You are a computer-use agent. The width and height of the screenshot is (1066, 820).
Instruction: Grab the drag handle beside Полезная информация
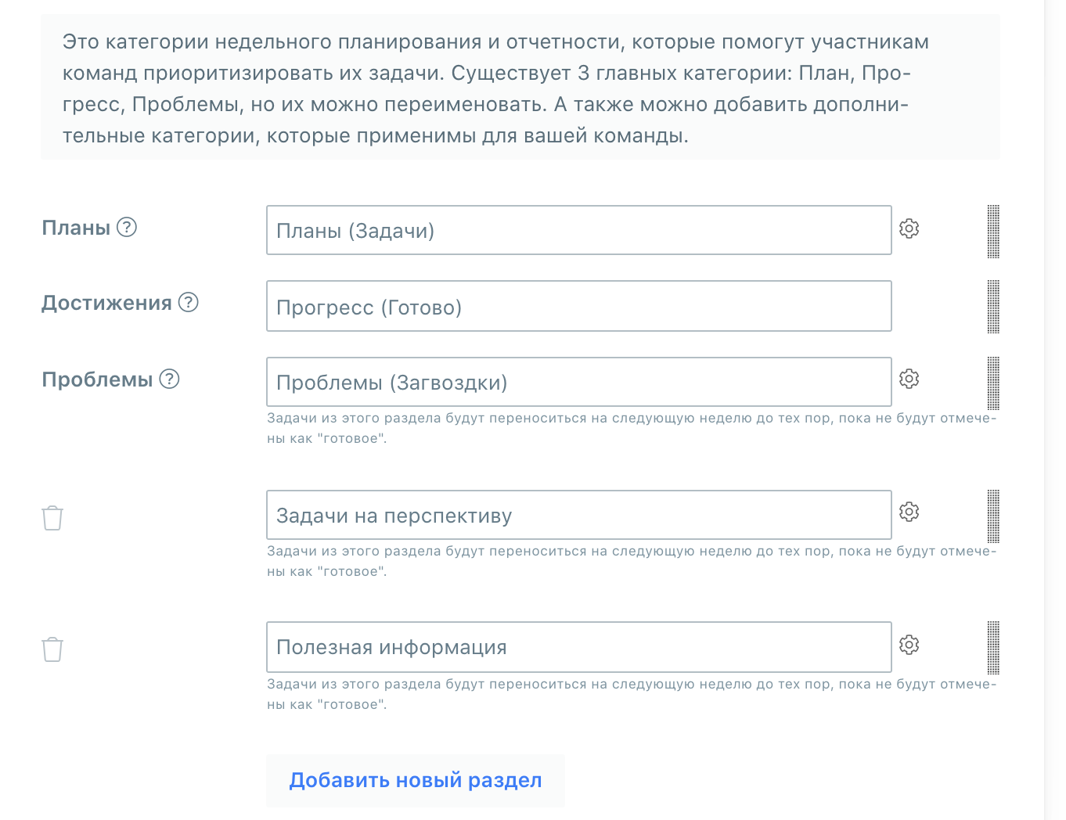(992, 646)
